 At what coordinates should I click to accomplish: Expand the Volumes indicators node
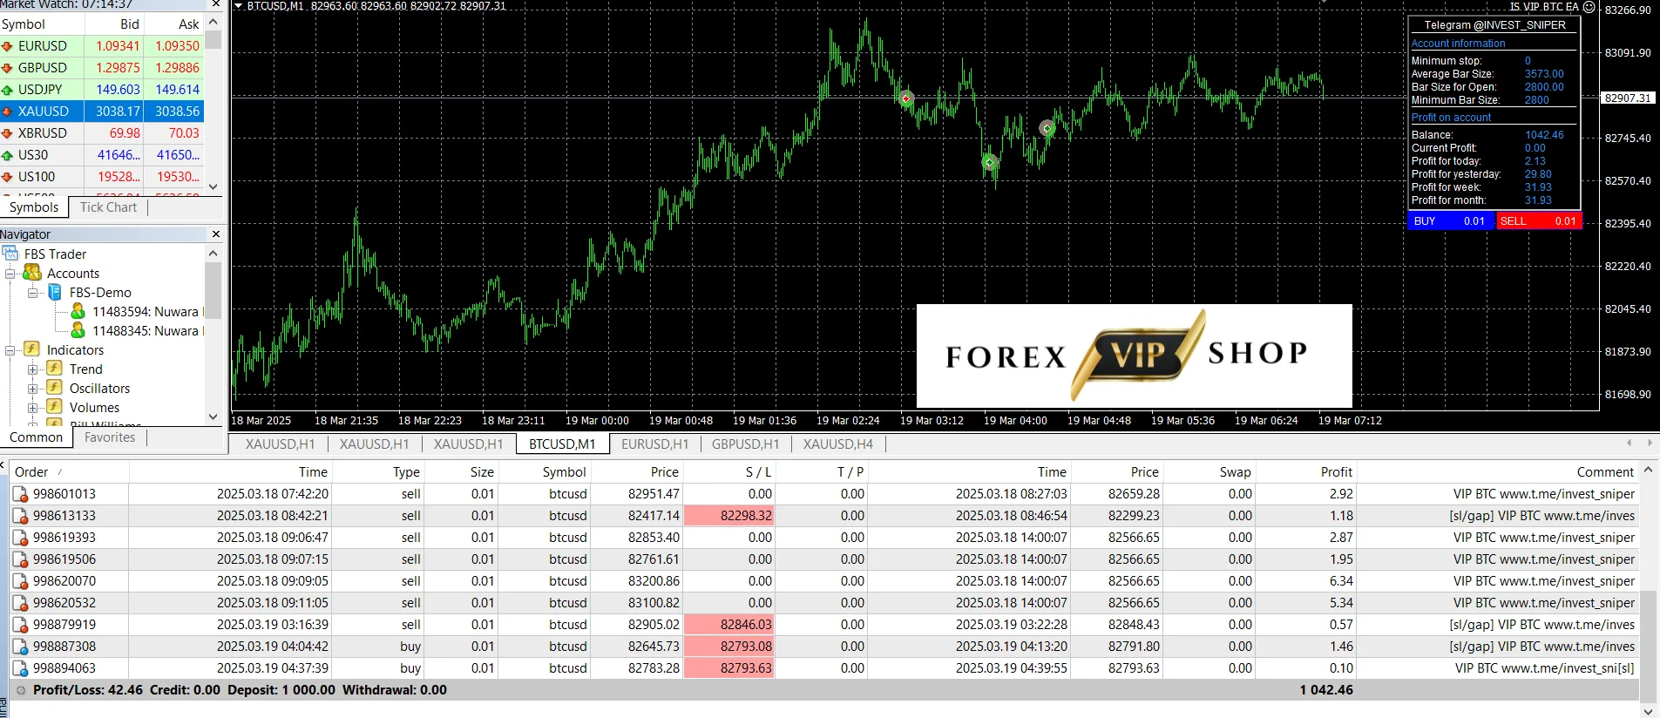(32, 408)
